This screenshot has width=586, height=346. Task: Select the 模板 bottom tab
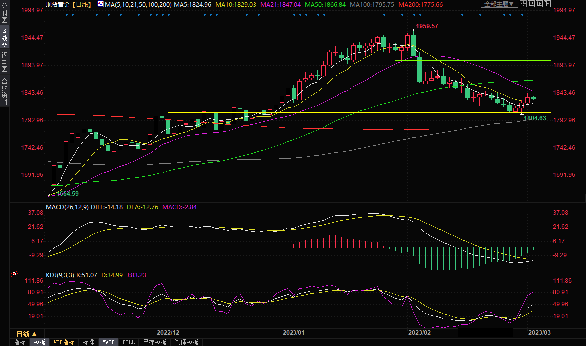coord(39,342)
